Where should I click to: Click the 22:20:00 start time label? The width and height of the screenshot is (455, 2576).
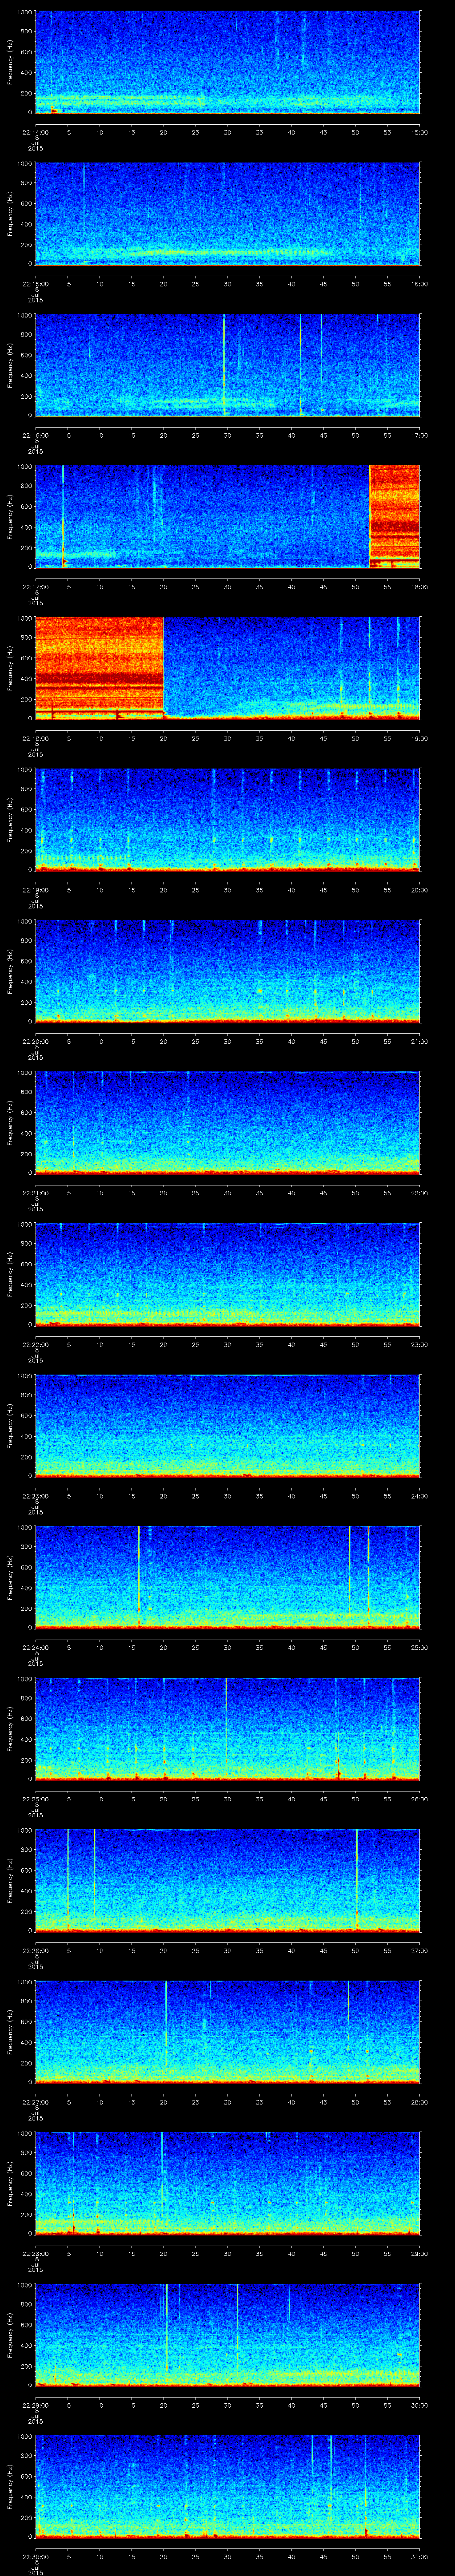pos(35,1041)
